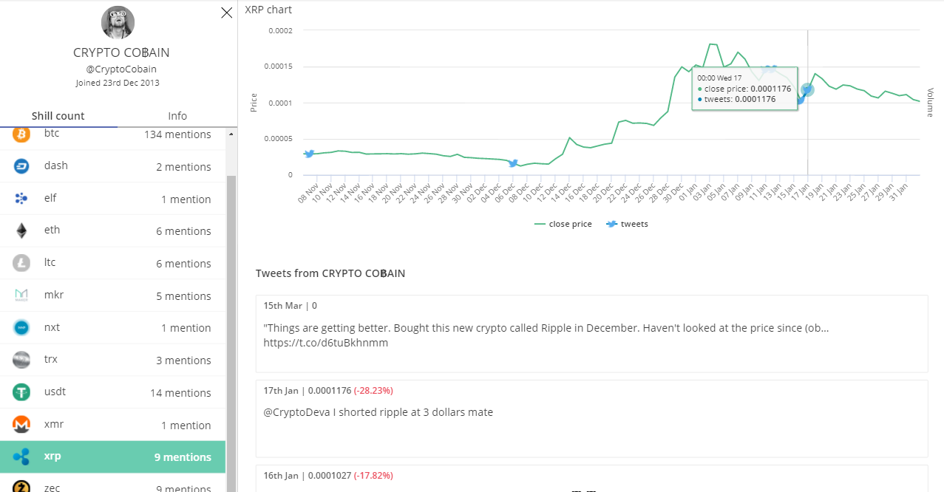
Task: Click the highlighted tweet marker at 17 Jan
Action: 807,89
